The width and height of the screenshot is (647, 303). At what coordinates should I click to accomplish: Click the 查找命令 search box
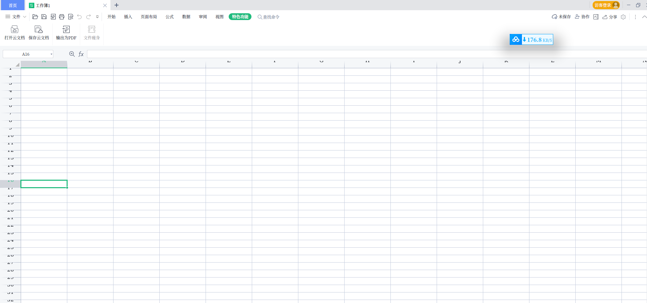[268, 17]
